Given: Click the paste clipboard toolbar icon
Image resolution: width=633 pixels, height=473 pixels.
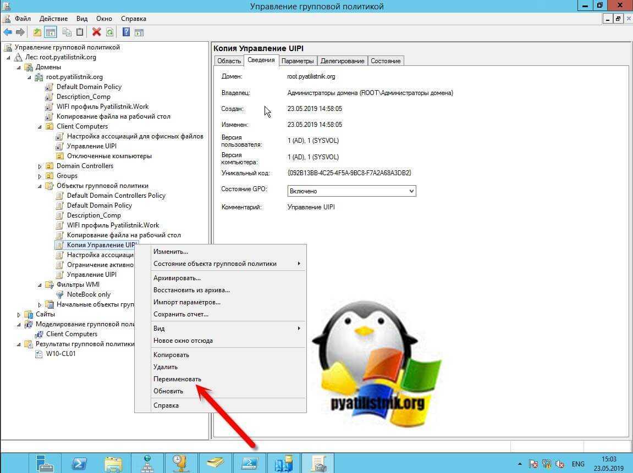Looking at the screenshot, I should pos(80,32).
